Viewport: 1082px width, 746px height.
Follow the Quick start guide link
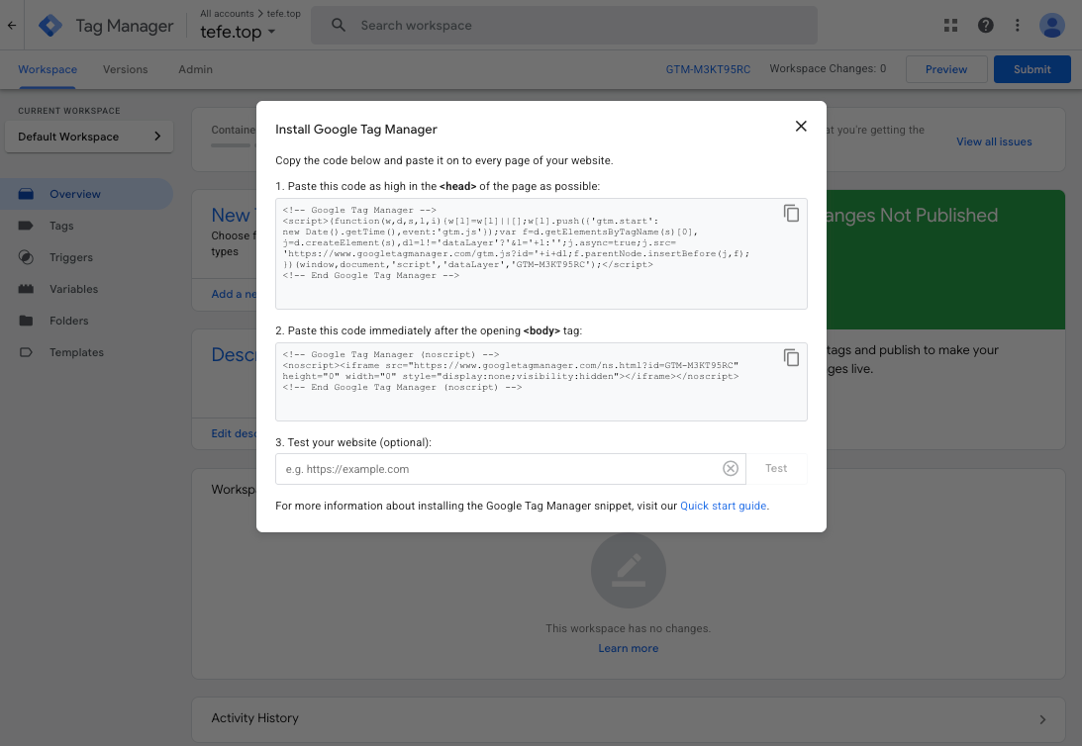[x=723, y=506]
